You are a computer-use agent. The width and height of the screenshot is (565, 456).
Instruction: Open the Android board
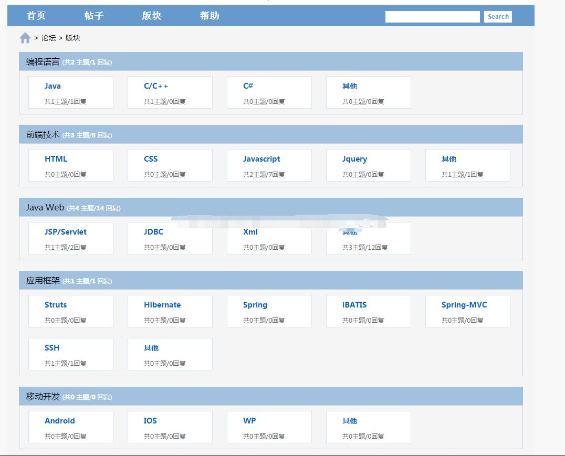60,421
